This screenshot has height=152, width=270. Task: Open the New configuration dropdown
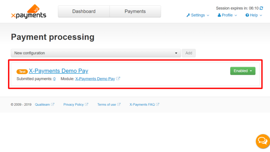(96, 53)
